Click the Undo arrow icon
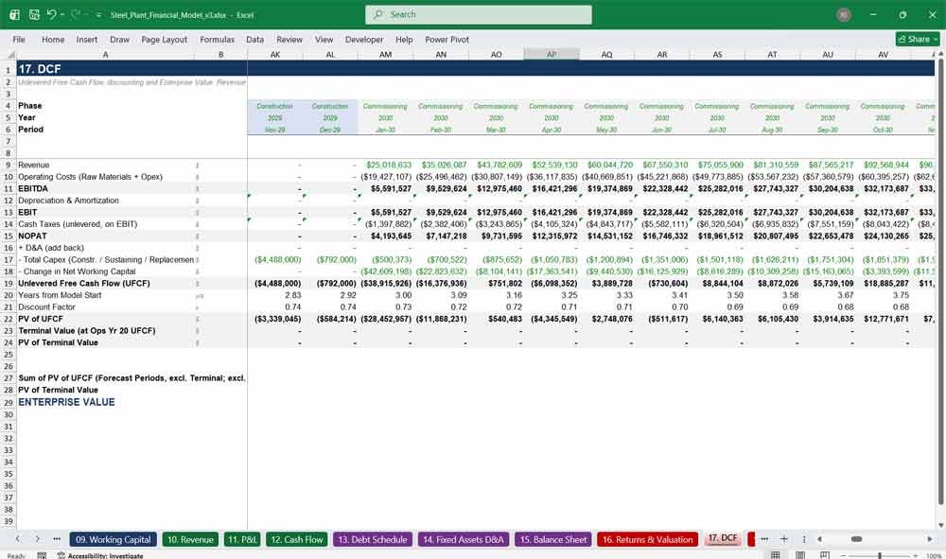Viewport: 946px width, 559px height. pyautogui.click(x=51, y=14)
